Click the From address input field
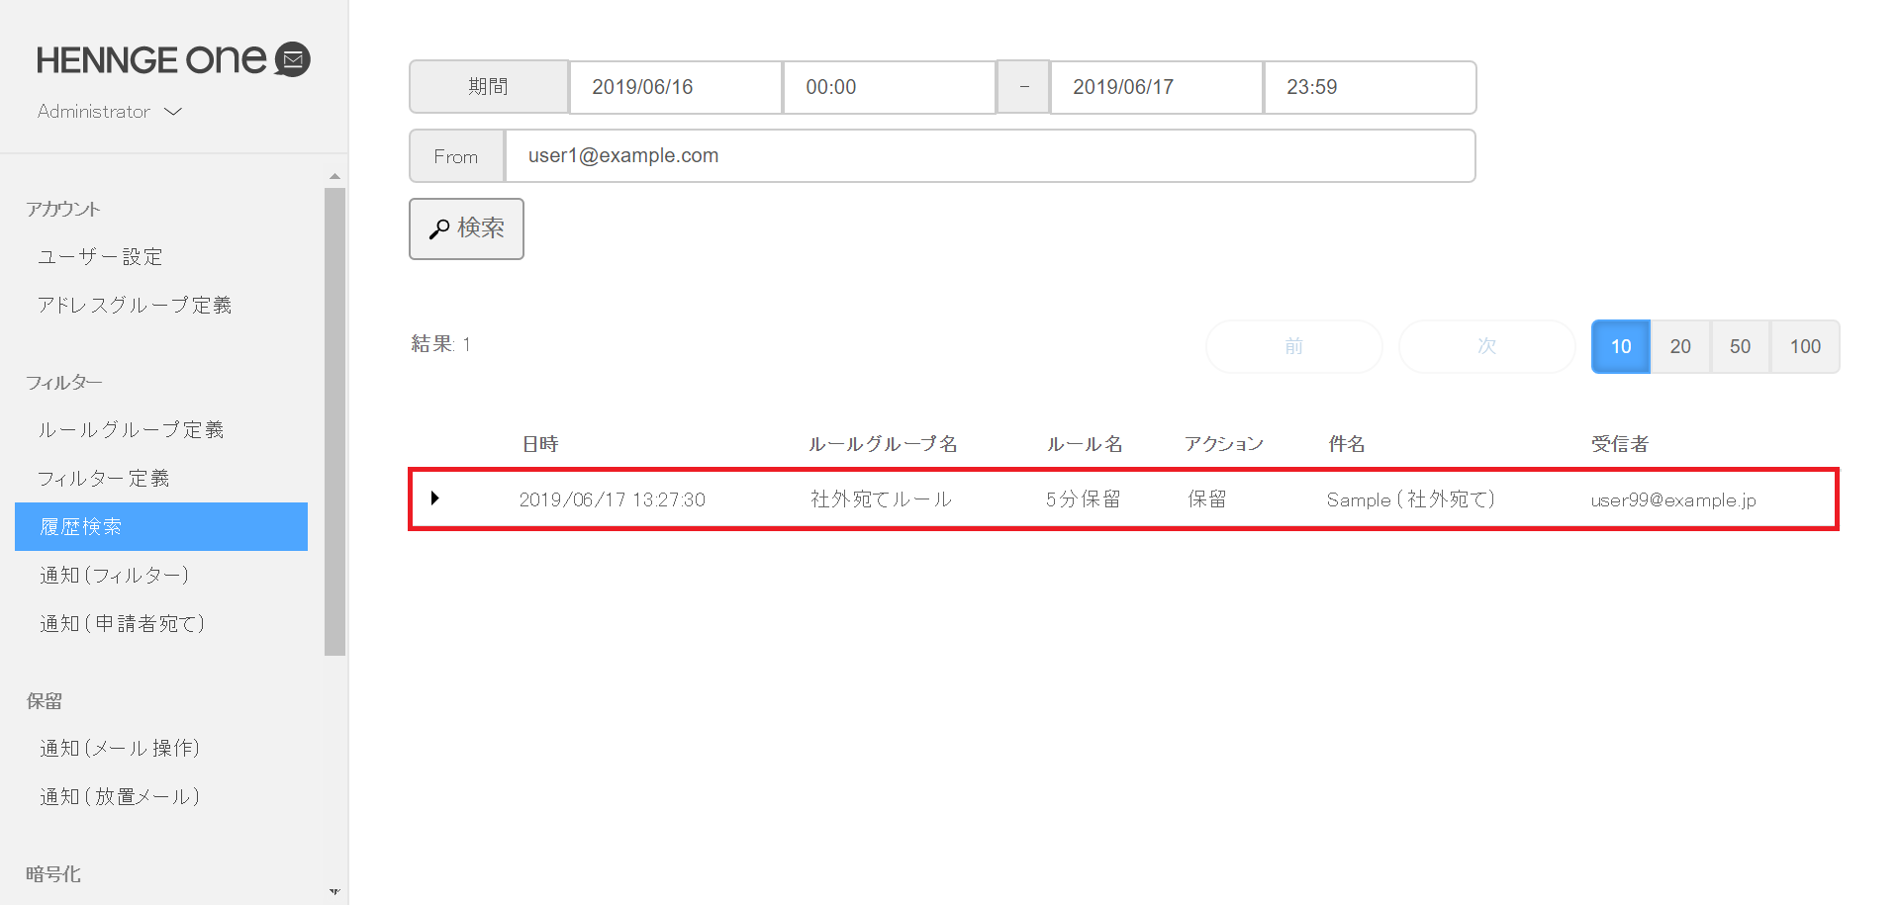1900x905 pixels. pyautogui.click(x=990, y=155)
